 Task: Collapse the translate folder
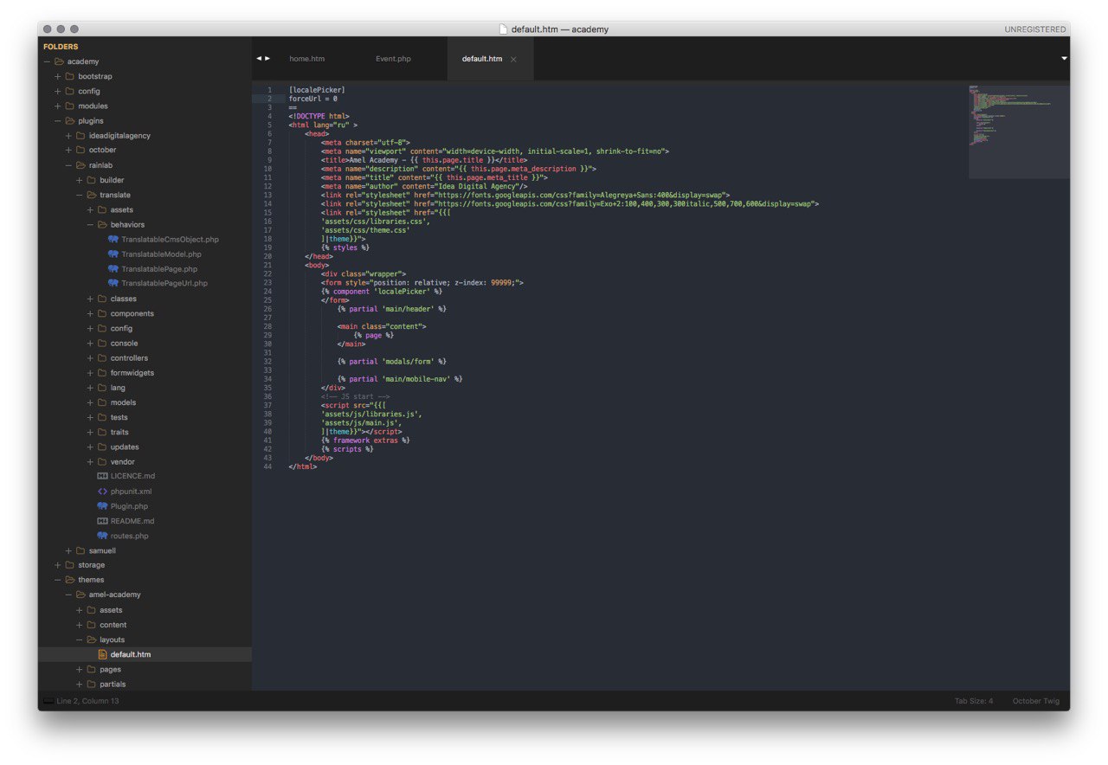pos(80,195)
